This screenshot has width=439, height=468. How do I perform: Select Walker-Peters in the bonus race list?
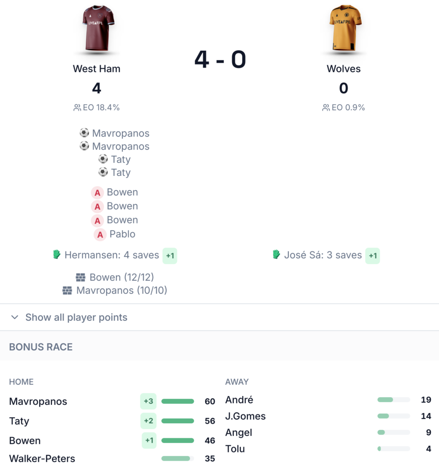tap(42, 458)
